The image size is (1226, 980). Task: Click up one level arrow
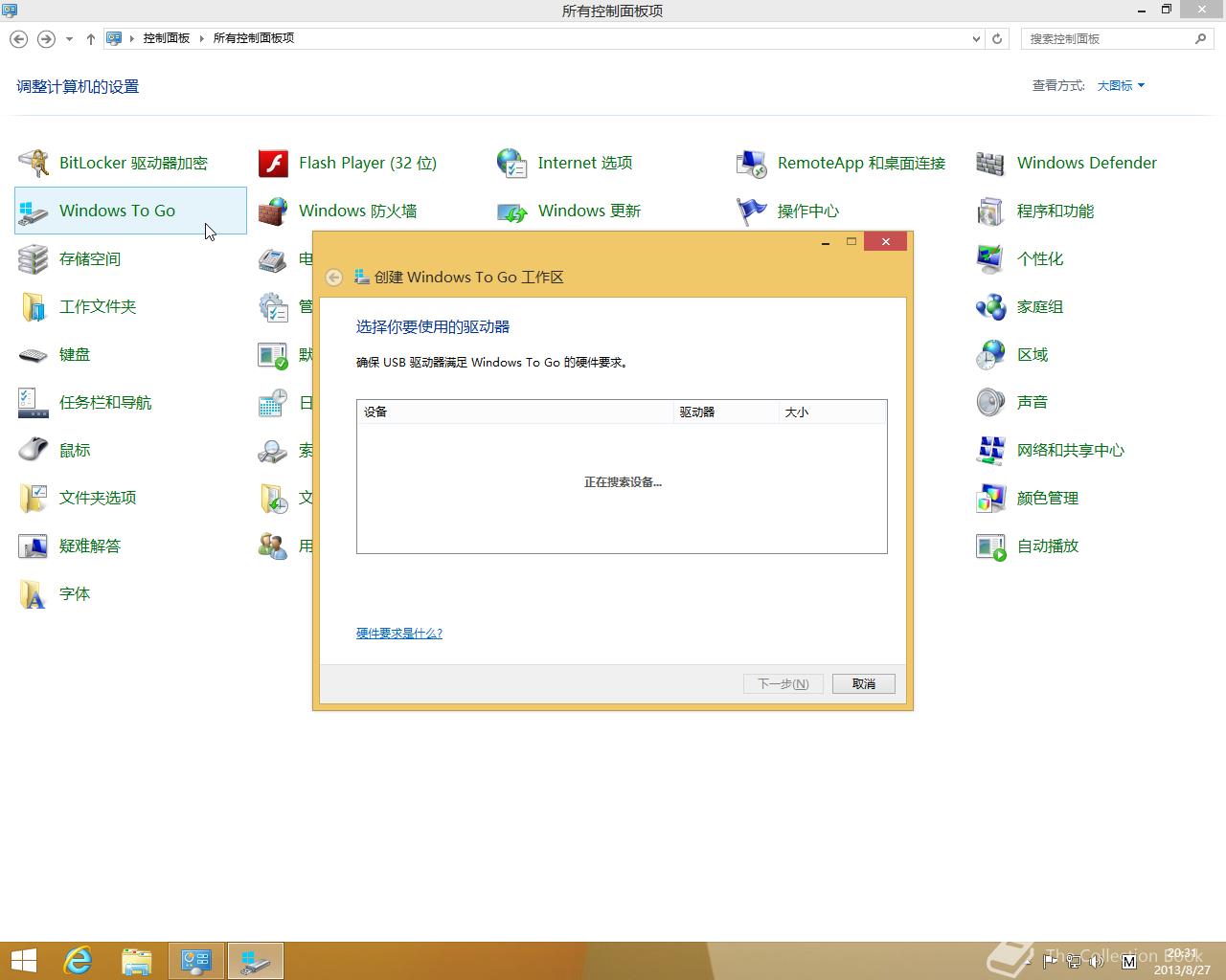click(x=90, y=39)
